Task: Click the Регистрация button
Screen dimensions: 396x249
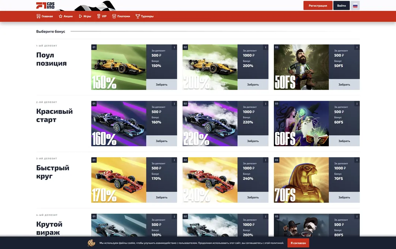Action: click(x=317, y=5)
